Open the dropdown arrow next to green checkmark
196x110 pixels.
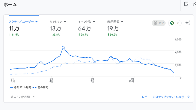pos(178,23)
